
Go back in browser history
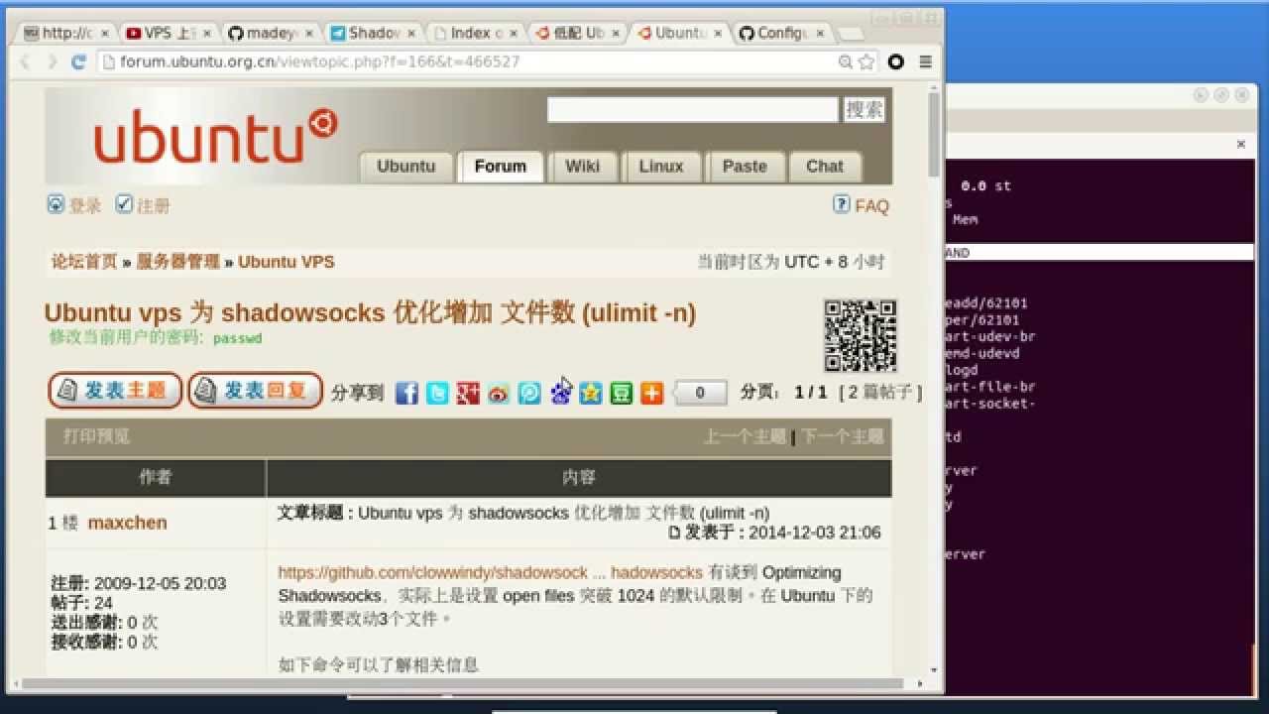pos(26,61)
